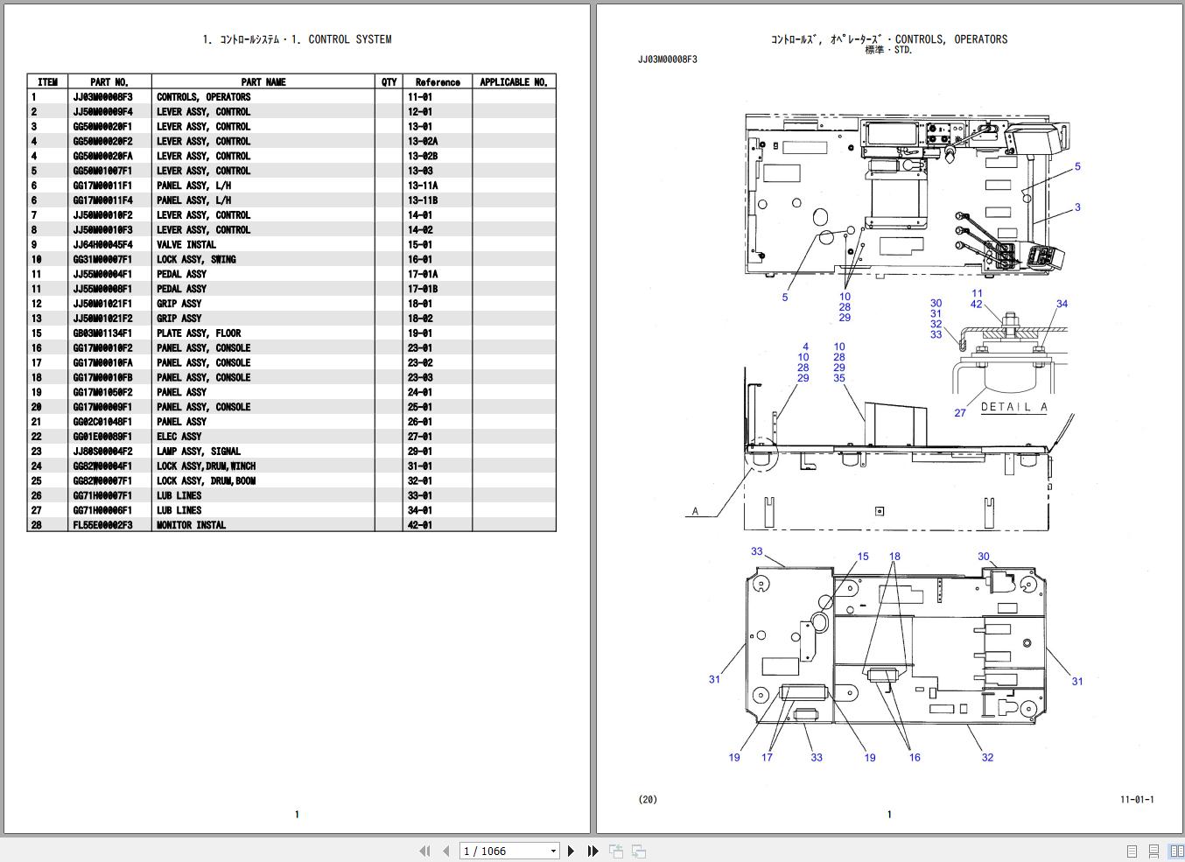The image size is (1185, 862).
Task: Click the PART NAME column header
Action: pyautogui.click(x=263, y=82)
